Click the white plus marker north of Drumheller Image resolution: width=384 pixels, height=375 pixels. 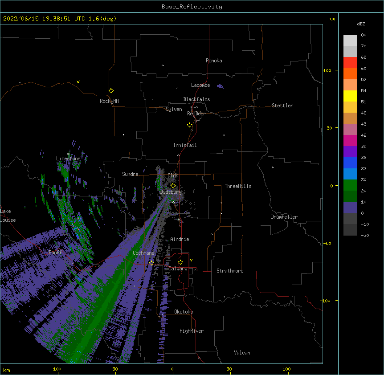pyautogui.click(x=273, y=167)
